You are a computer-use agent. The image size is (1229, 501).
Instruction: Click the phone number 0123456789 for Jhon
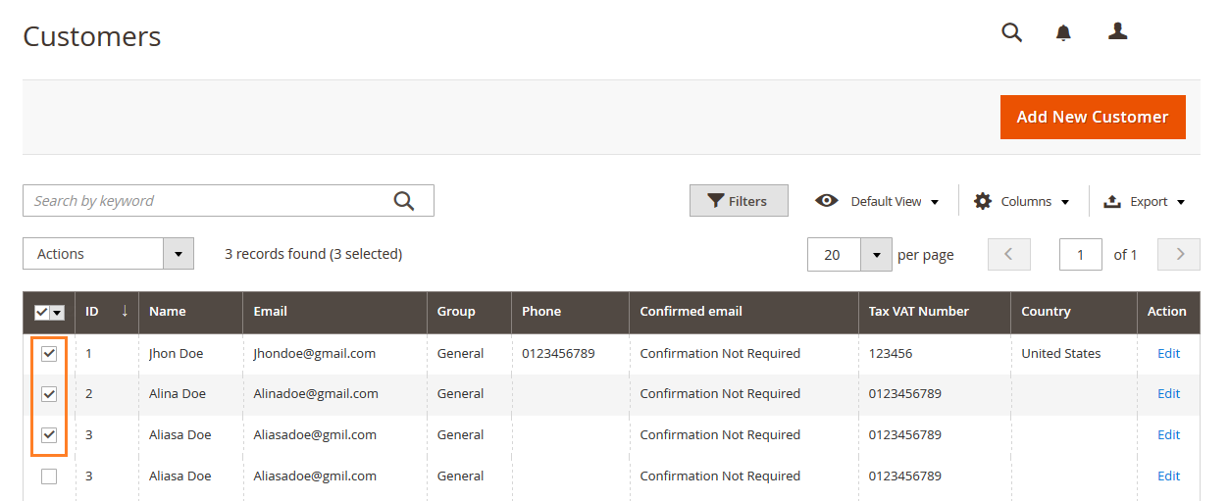click(x=558, y=353)
